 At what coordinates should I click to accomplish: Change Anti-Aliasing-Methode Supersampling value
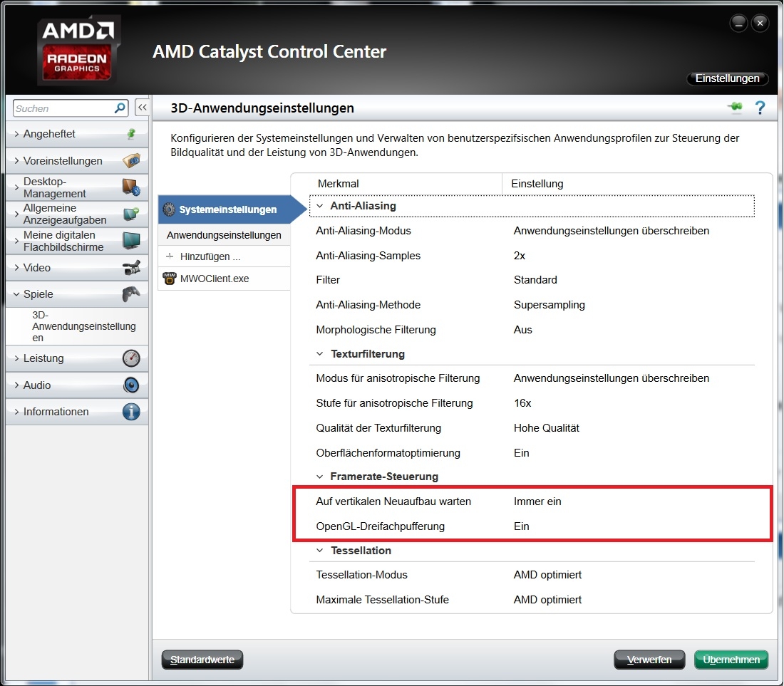pos(549,305)
